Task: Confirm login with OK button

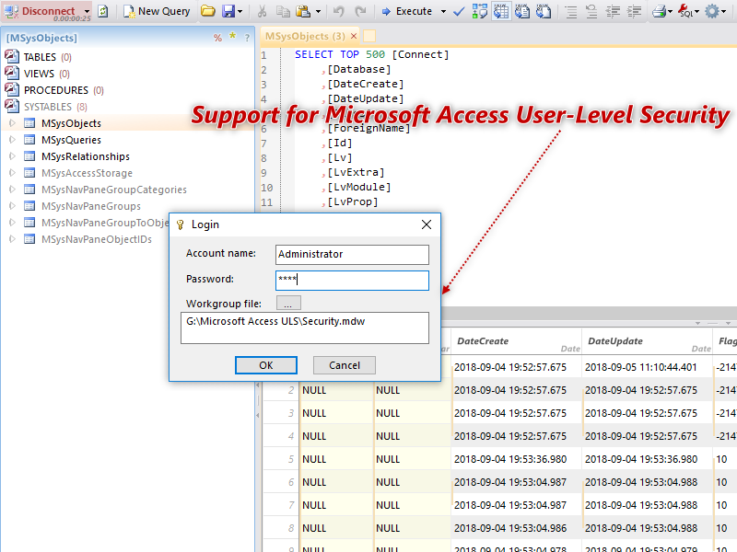Action: point(266,365)
